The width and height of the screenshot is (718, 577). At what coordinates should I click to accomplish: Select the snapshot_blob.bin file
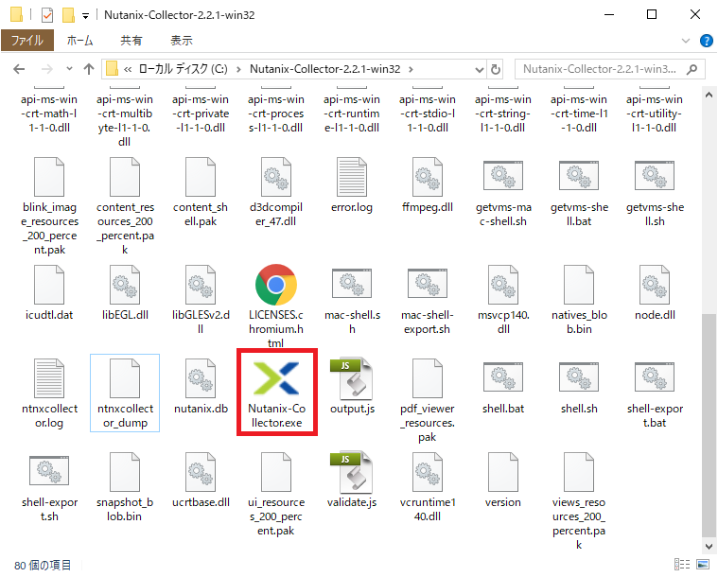(x=125, y=487)
